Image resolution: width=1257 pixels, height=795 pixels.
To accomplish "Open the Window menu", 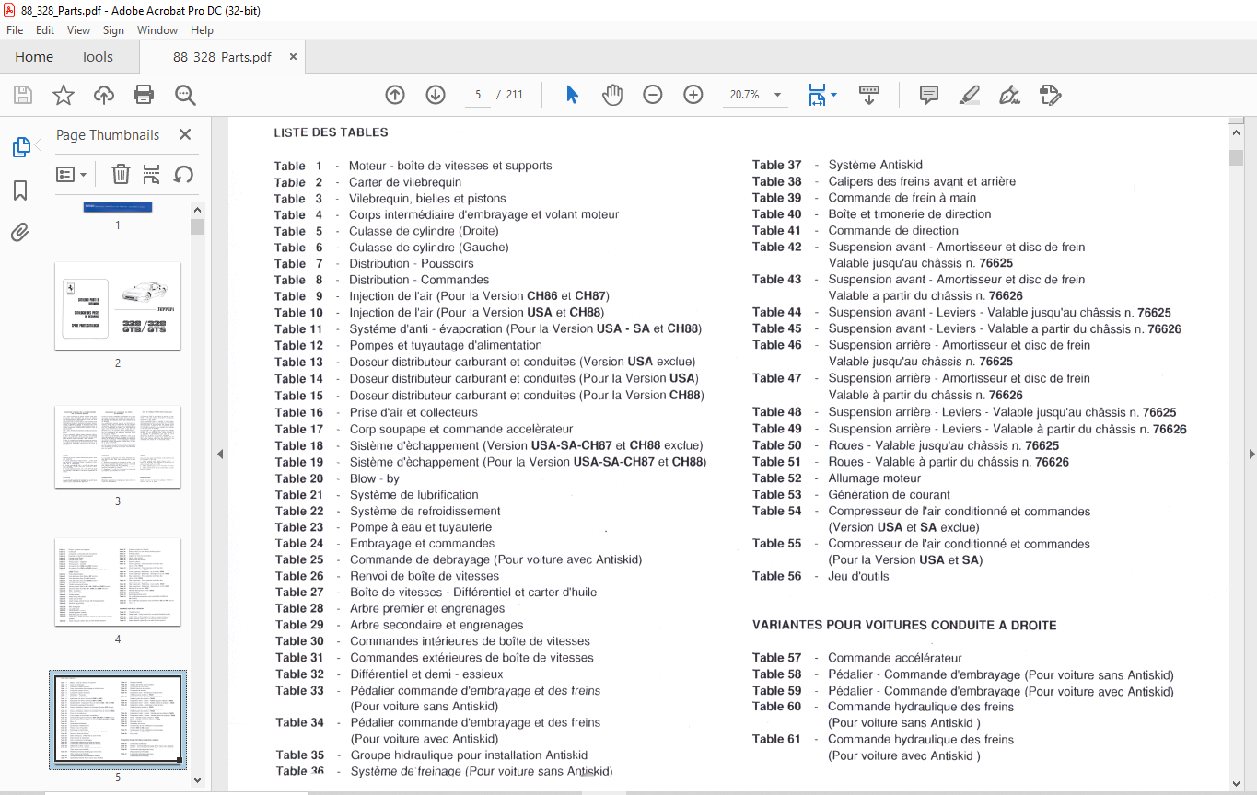I will click(157, 30).
